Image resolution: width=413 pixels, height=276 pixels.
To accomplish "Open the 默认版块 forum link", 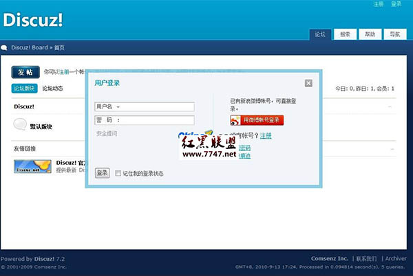I will [41, 126].
